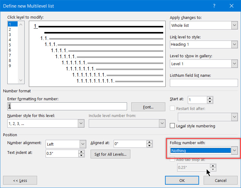Click scroll up arrow in level list
The width and height of the screenshot is (241, 188).
(21, 24)
